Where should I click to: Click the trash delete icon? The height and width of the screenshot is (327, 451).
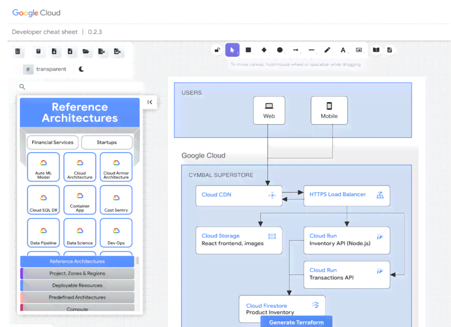click(18, 51)
